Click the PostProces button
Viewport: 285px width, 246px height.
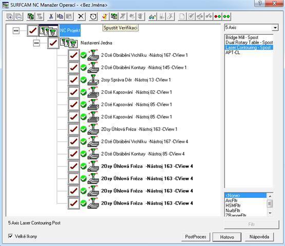coord(196,237)
